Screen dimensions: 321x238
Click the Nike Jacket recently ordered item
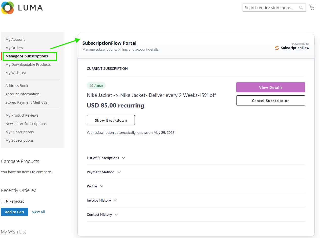[x=15, y=201]
